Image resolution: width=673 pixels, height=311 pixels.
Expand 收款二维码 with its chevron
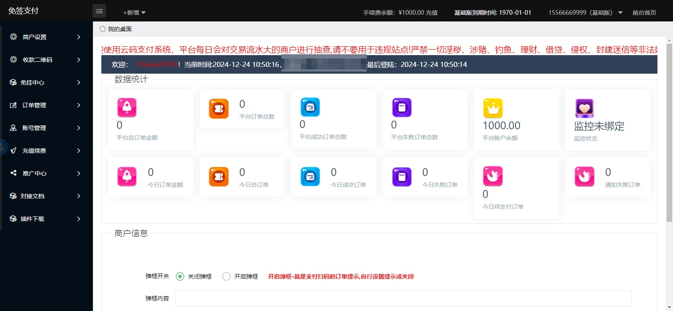click(x=79, y=60)
